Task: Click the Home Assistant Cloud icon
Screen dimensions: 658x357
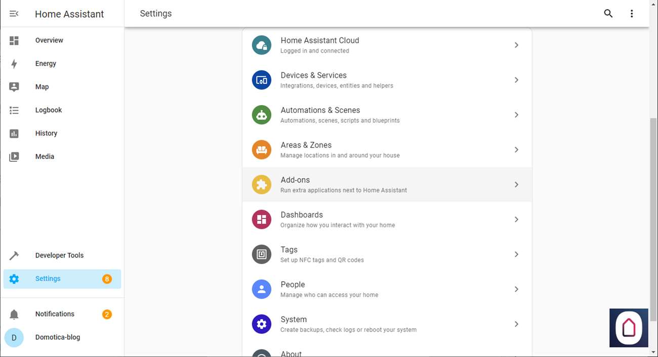Action: click(262, 45)
